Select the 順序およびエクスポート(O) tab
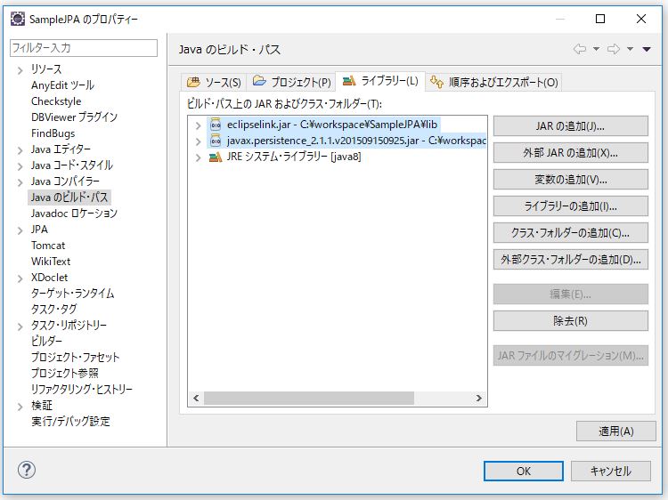 [494, 82]
